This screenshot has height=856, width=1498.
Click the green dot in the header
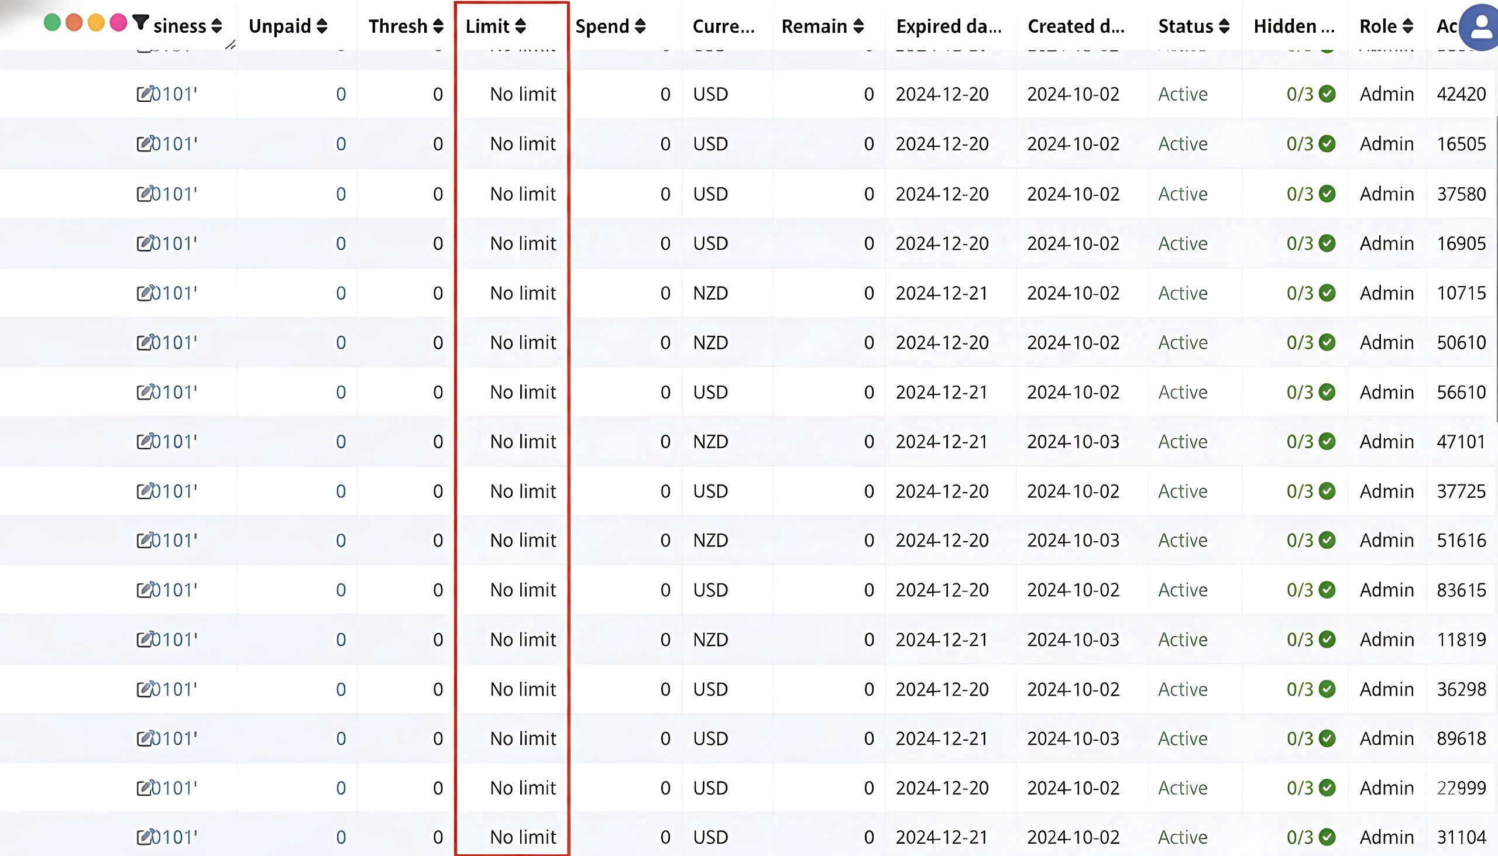click(52, 23)
